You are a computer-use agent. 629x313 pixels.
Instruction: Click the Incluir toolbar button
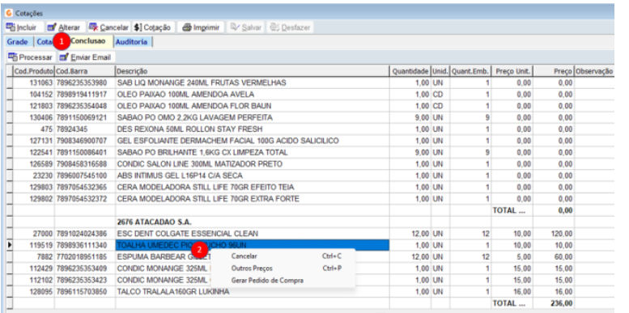(22, 27)
